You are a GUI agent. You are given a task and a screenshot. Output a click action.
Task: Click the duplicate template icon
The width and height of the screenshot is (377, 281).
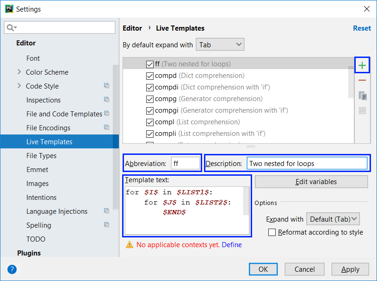(362, 96)
